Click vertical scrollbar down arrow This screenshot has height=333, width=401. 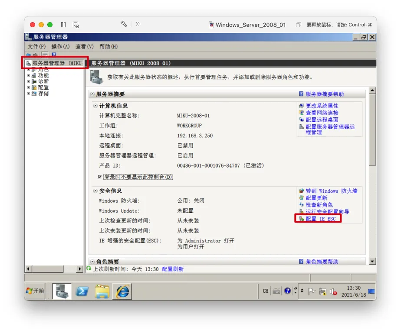point(372,261)
